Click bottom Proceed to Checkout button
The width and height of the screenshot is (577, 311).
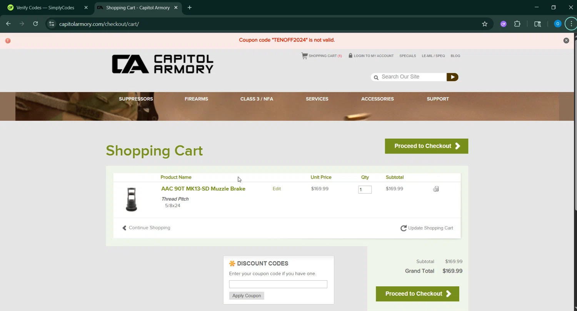(417, 294)
